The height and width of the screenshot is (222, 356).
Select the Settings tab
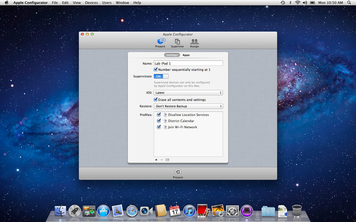pos(171,55)
